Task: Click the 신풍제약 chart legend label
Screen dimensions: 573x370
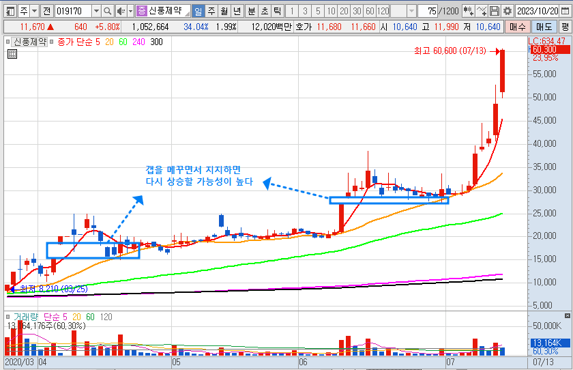Action: pyautogui.click(x=30, y=42)
